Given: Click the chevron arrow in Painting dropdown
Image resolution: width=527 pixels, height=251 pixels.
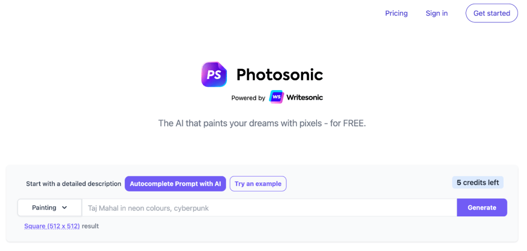Looking at the screenshot, I should coord(64,208).
